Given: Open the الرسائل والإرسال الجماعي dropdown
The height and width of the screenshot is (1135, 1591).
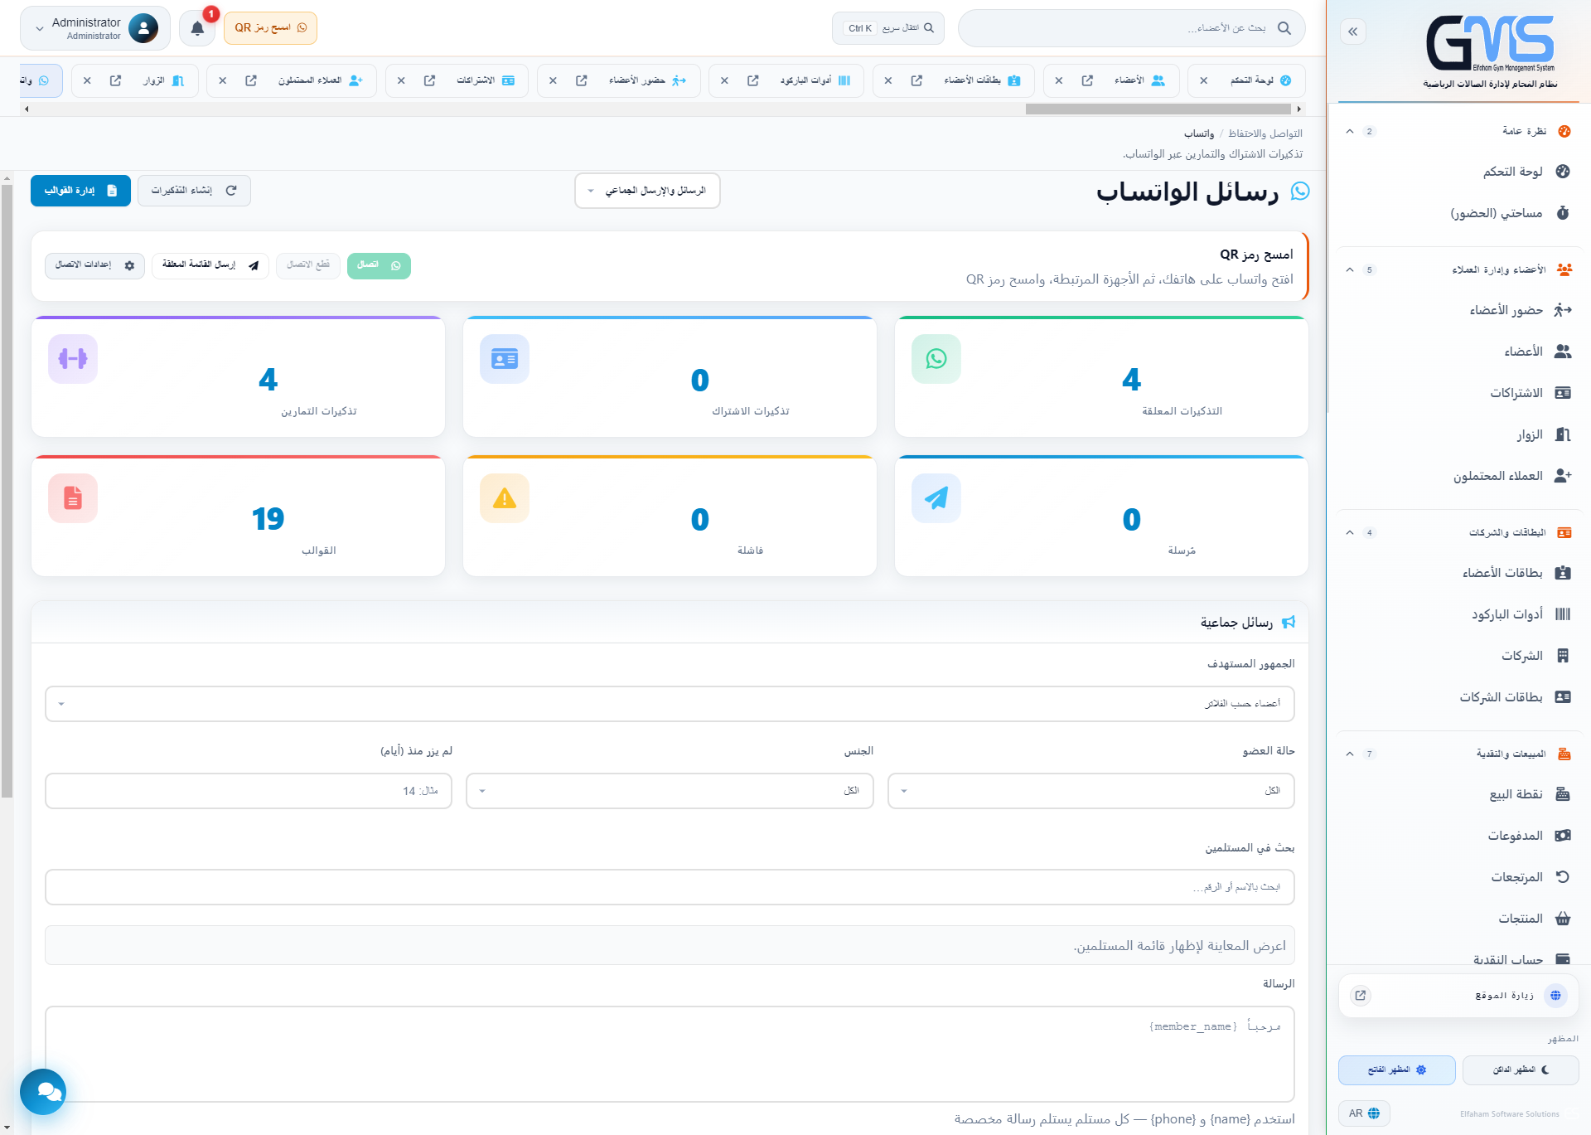Looking at the screenshot, I should pos(647,191).
